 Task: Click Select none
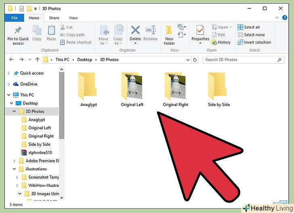(251, 35)
